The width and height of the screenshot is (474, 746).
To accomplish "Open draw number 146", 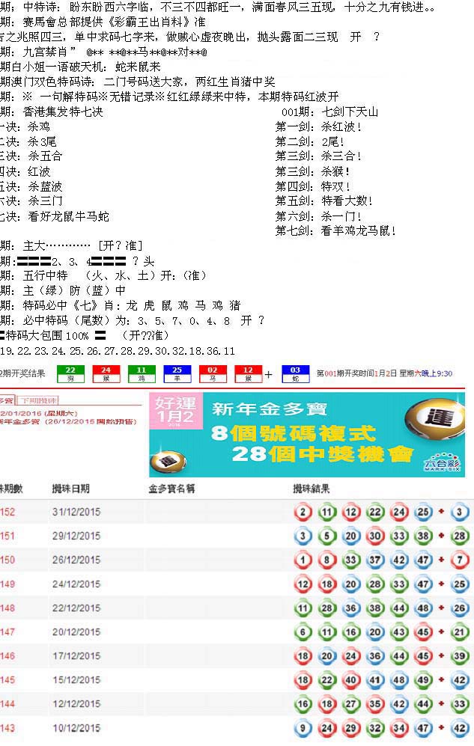I will pyautogui.click(x=7, y=656).
